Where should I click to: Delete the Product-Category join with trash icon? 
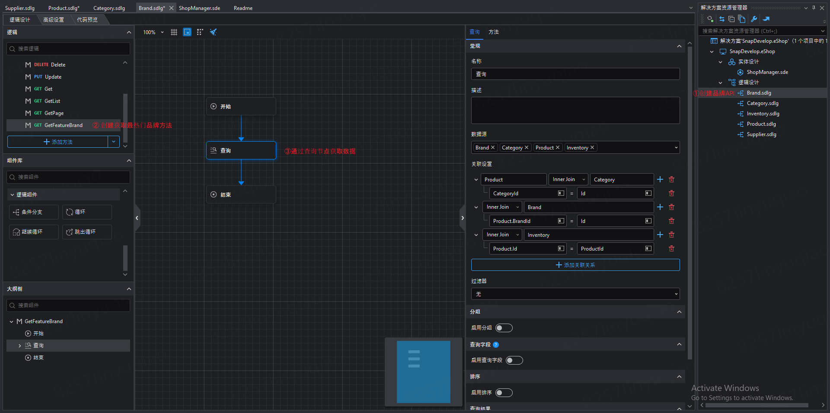click(x=671, y=179)
